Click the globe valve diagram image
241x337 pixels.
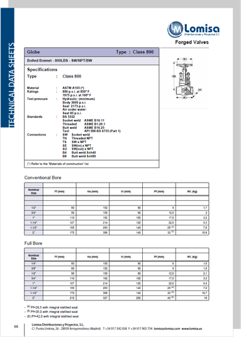coord(185,79)
